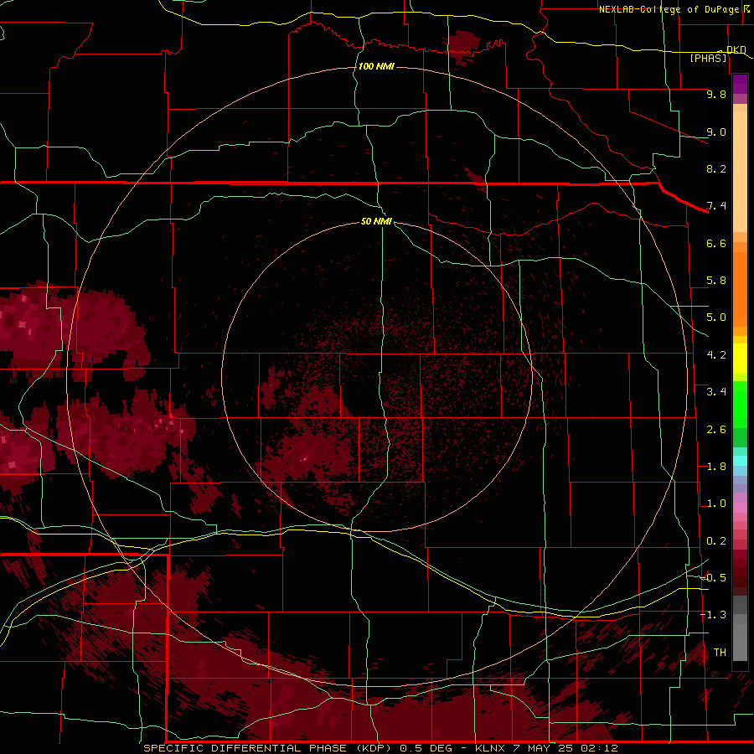
Task: Pick the peach color bar segment
Action: pos(740,172)
